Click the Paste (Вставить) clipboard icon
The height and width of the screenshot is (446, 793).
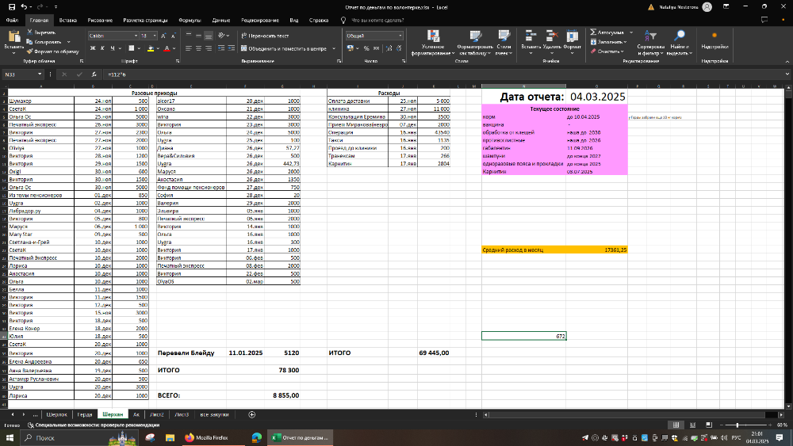point(13,37)
